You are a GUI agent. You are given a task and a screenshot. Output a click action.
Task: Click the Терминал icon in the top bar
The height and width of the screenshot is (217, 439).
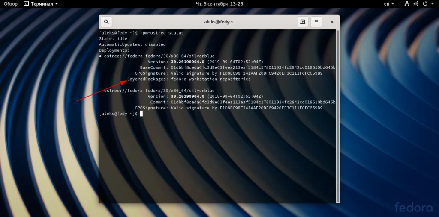pos(26,4)
